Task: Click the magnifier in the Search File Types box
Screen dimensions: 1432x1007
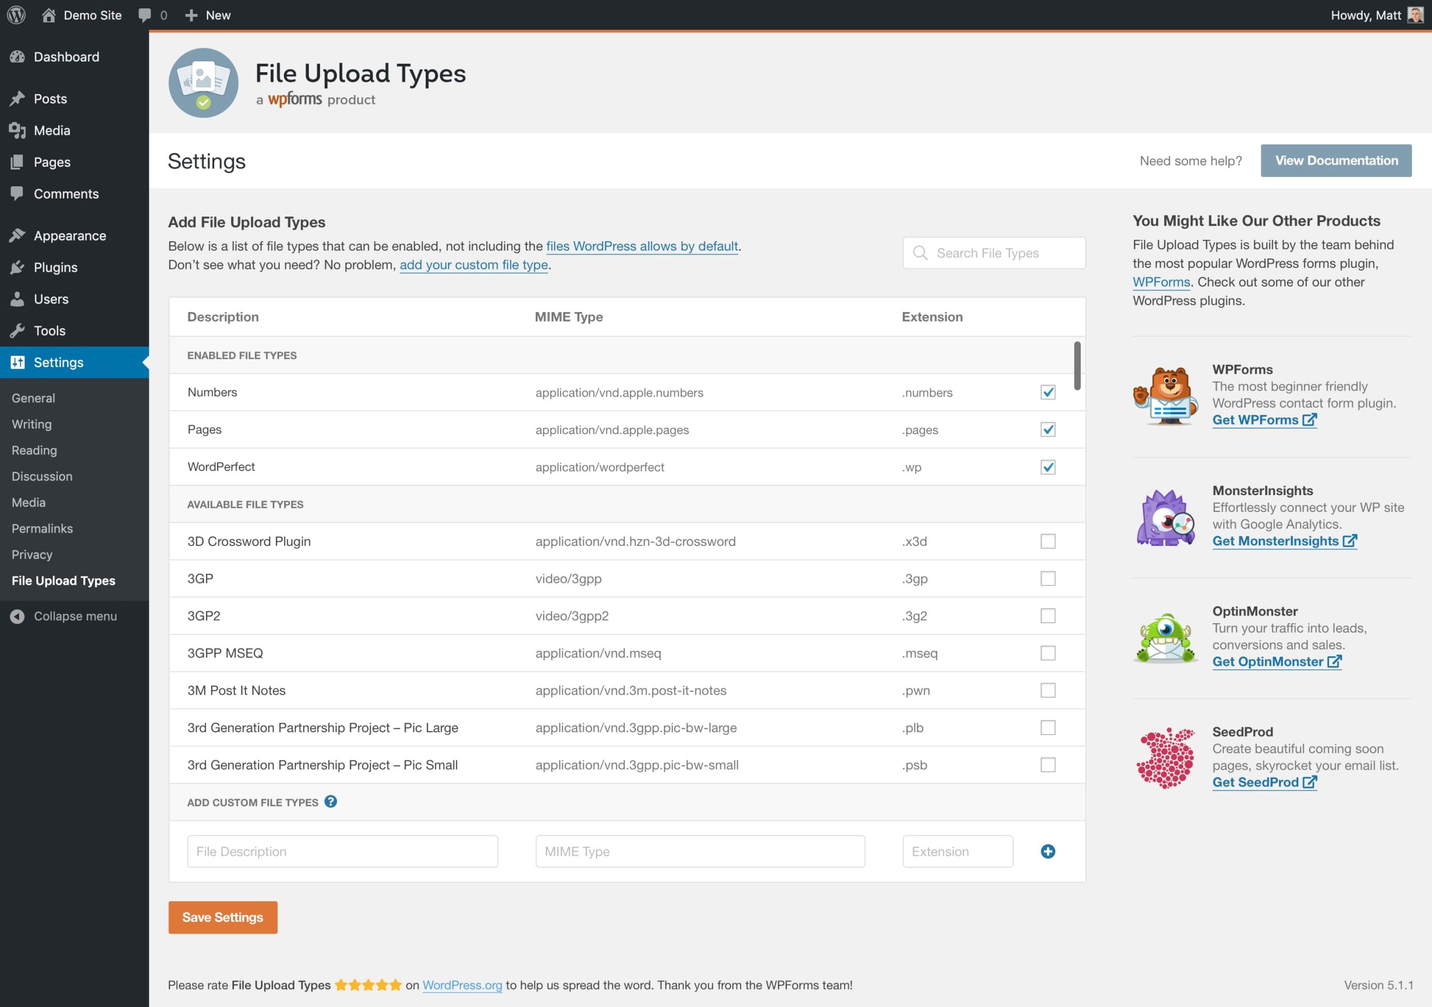Action: [921, 253]
